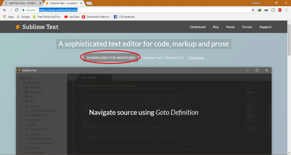Click Sublime Text 3 Build 3176 text
The height and width of the screenshot is (155, 291).
coord(163,58)
